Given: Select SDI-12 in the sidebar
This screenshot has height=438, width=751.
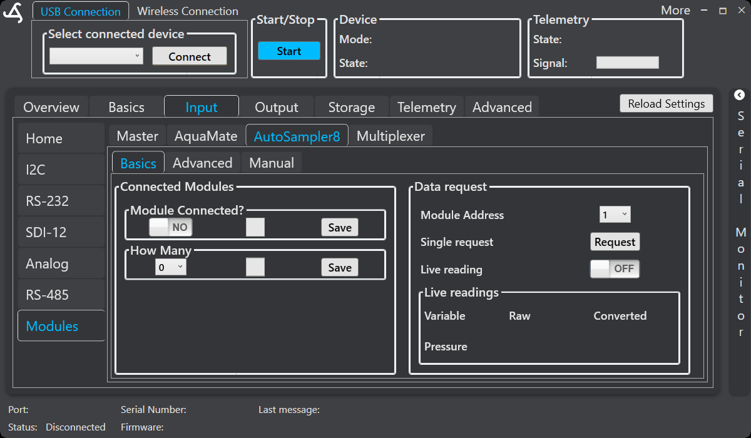Looking at the screenshot, I should pyautogui.click(x=61, y=232).
